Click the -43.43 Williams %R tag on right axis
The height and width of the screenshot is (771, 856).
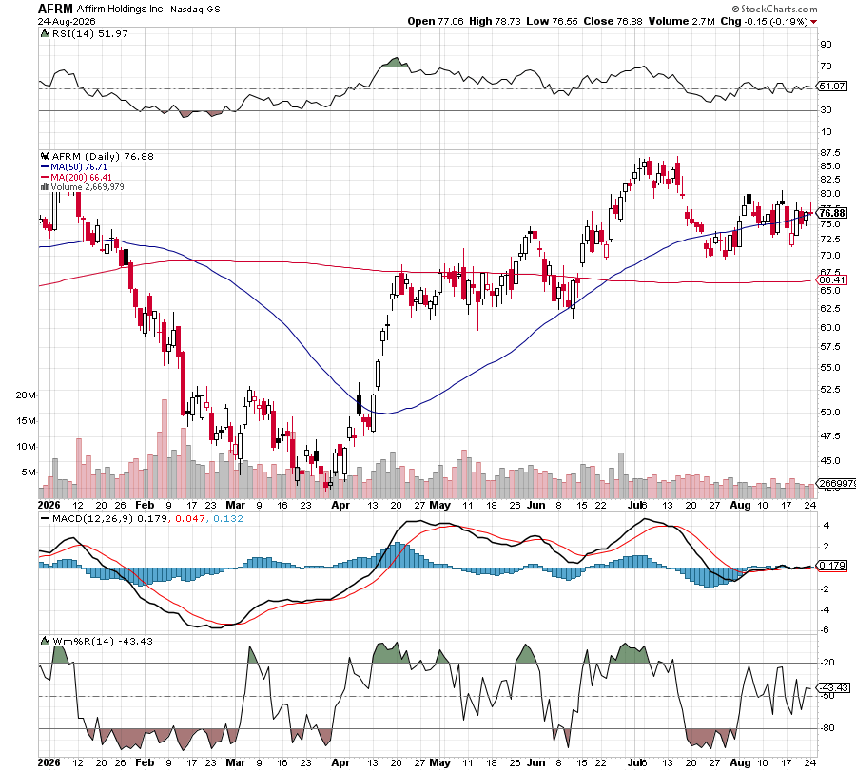click(x=833, y=688)
